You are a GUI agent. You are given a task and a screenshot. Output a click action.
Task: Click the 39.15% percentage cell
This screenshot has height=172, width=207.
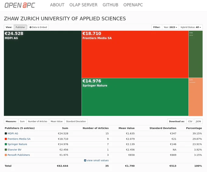click(197, 134)
